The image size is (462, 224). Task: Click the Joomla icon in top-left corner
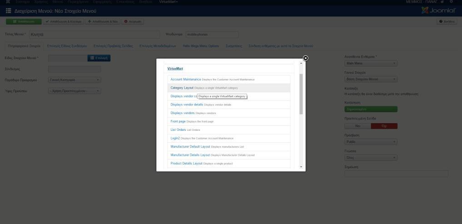[8, 2]
